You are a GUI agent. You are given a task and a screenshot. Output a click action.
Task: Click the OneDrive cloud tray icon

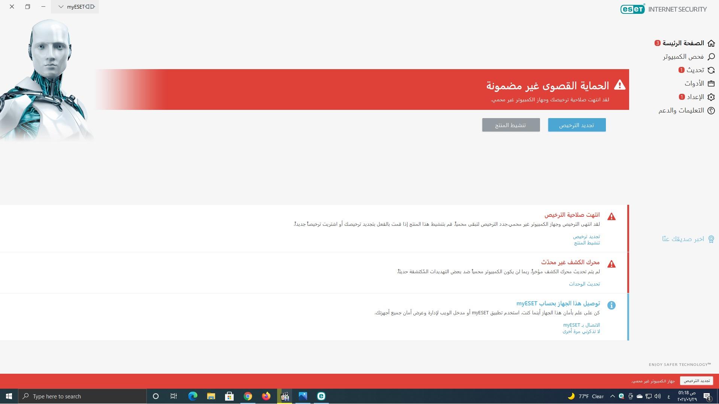640,396
